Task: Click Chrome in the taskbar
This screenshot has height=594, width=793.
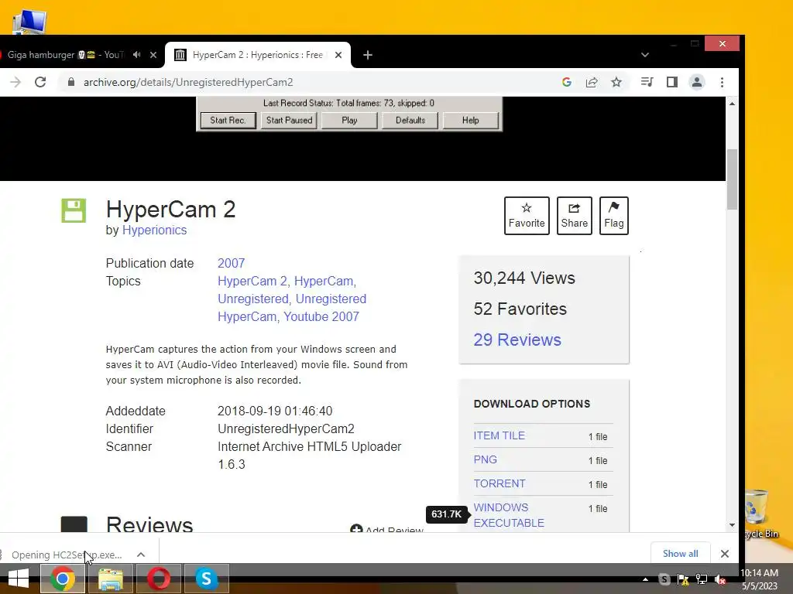Action: click(x=63, y=579)
